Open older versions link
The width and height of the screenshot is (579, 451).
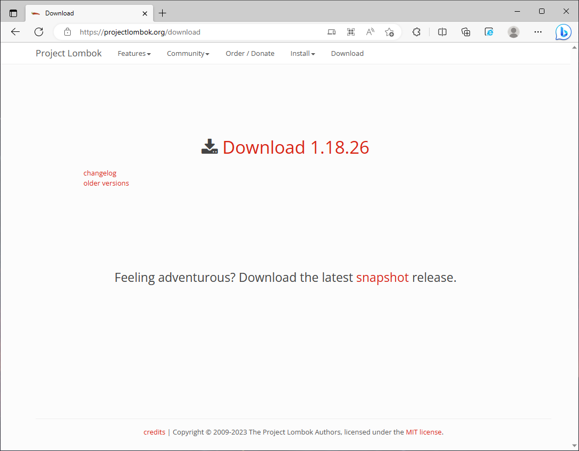[106, 183]
